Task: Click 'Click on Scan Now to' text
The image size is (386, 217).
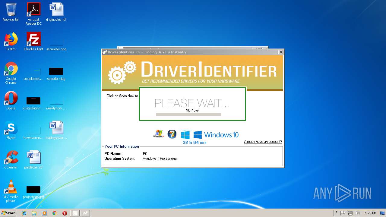Action: pyautogui.click(x=122, y=96)
